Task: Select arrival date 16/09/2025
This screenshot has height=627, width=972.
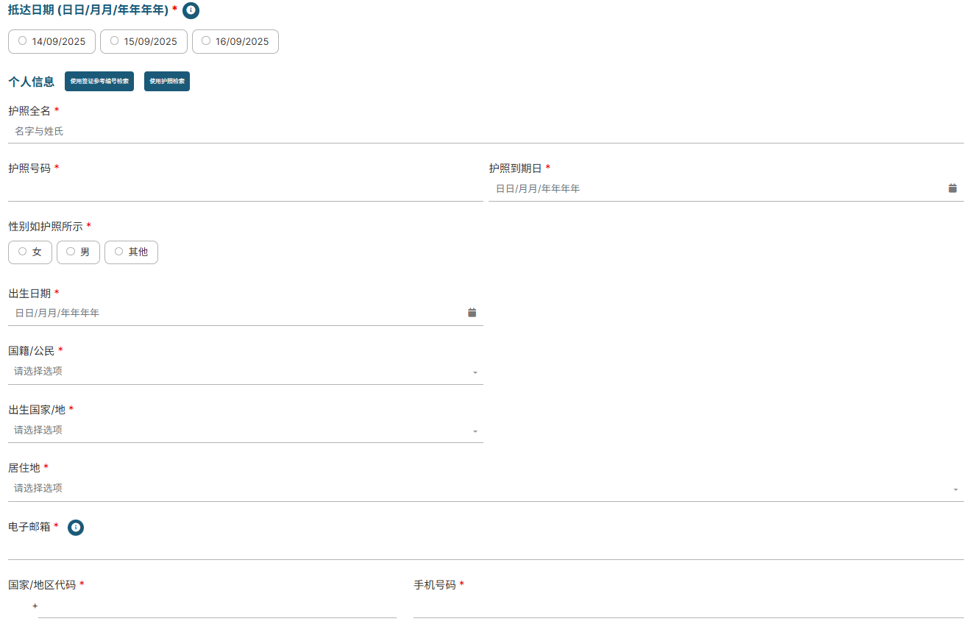Action: (235, 42)
